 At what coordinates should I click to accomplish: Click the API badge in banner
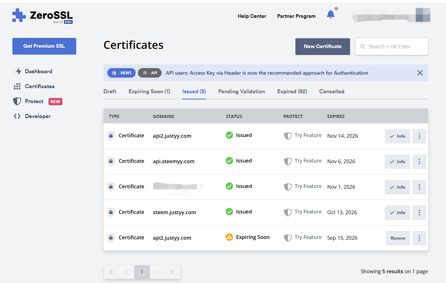150,73
